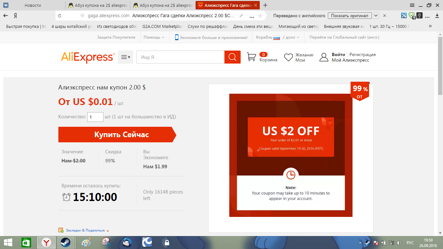
Task: Focus the AliExpress search field
Action: pyautogui.click(x=180, y=57)
